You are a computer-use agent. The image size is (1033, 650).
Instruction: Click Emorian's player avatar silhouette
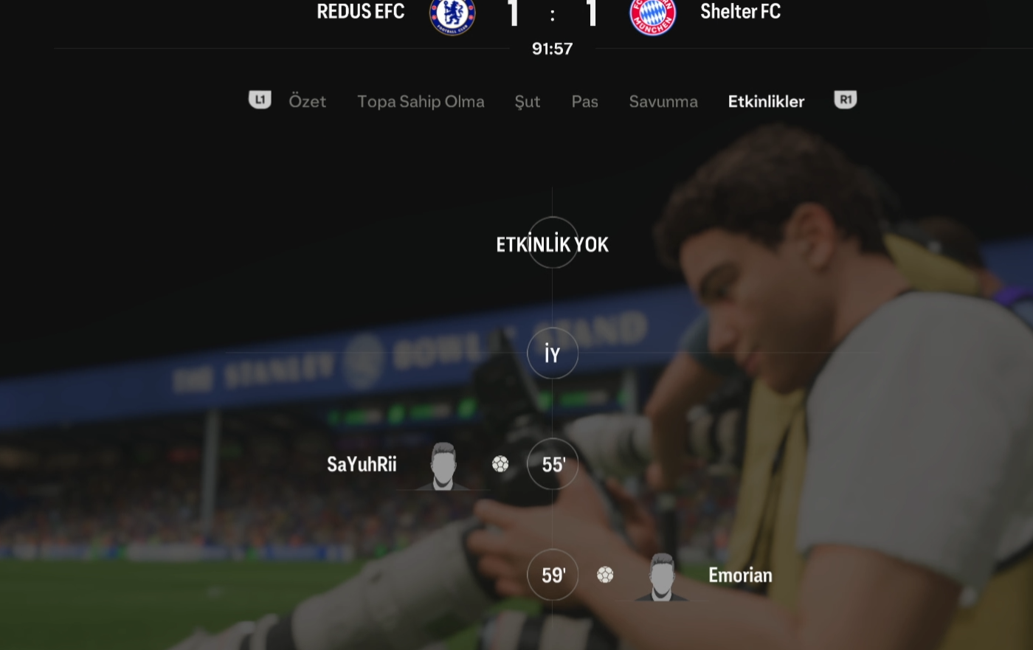pos(662,576)
